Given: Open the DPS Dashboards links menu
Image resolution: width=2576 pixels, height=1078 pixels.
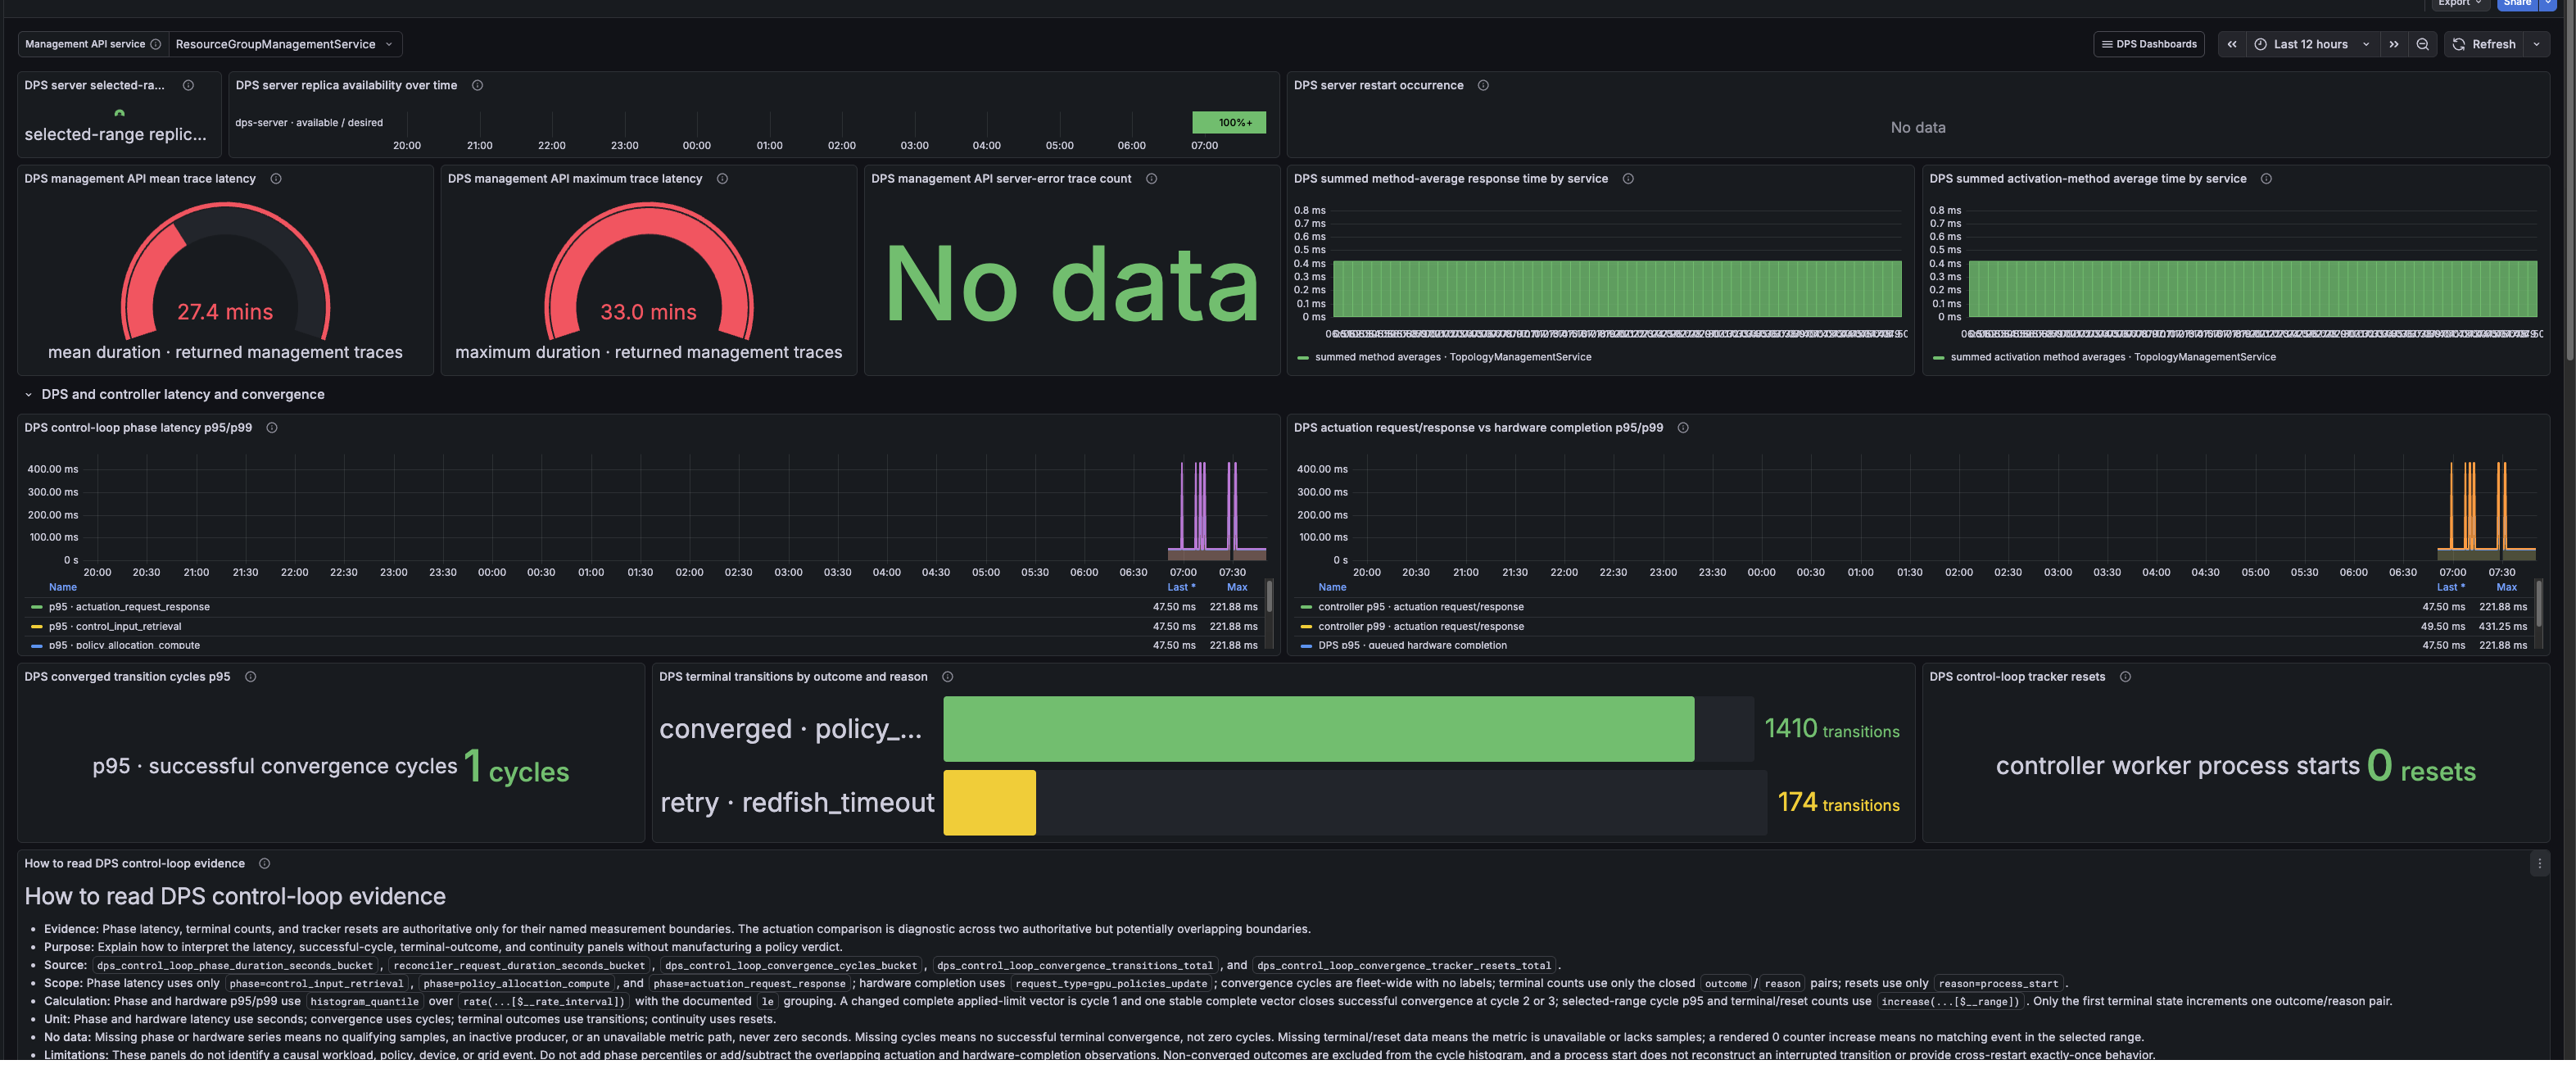Looking at the screenshot, I should (2148, 44).
